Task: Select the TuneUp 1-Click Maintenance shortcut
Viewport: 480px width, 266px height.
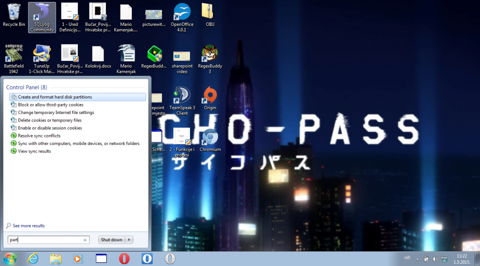Action: tap(42, 59)
